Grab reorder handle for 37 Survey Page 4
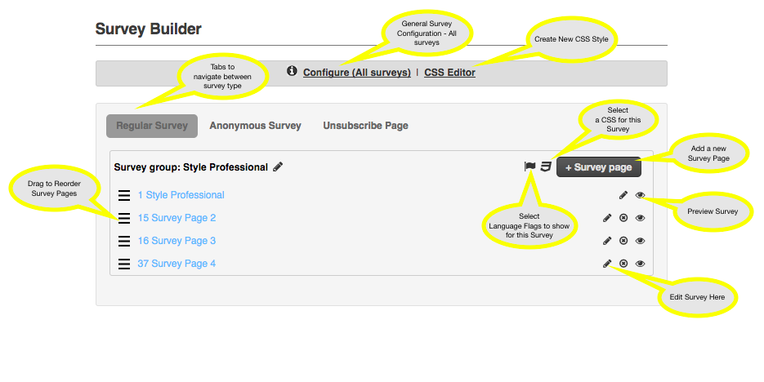This screenshot has width=764, height=382. [124, 264]
